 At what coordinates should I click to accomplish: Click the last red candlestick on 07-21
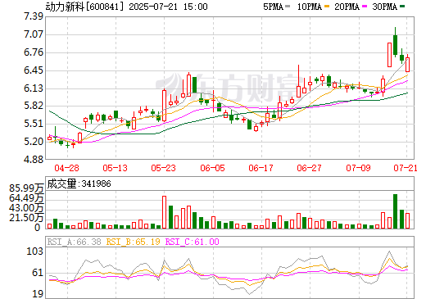tap(407, 65)
